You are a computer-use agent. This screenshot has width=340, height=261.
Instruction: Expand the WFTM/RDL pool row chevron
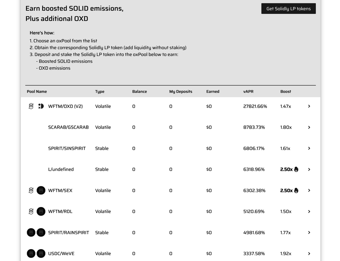click(x=309, y=212)
